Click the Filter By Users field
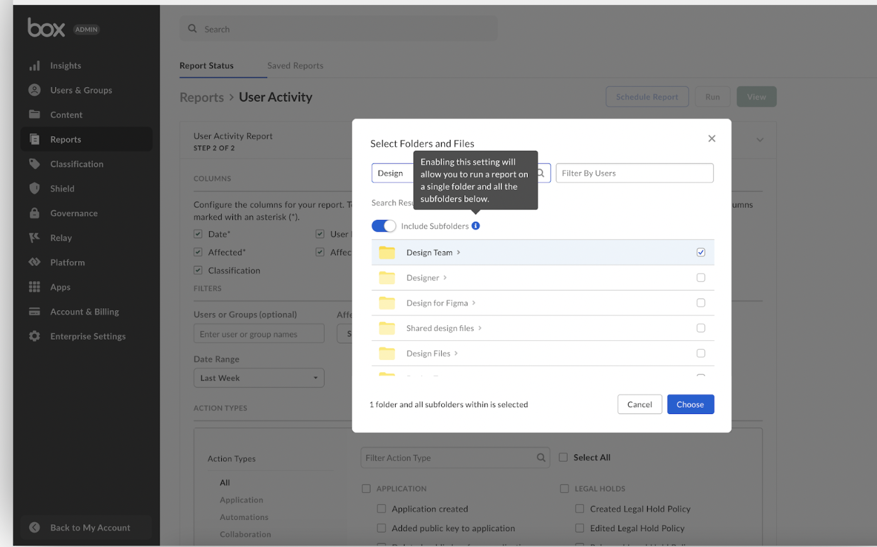 634,173
